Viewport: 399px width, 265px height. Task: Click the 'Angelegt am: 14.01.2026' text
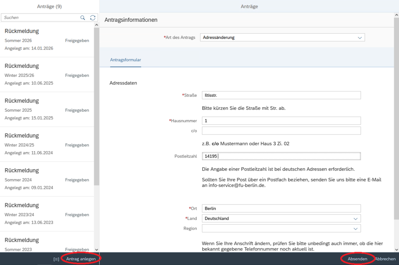(29, 48)
